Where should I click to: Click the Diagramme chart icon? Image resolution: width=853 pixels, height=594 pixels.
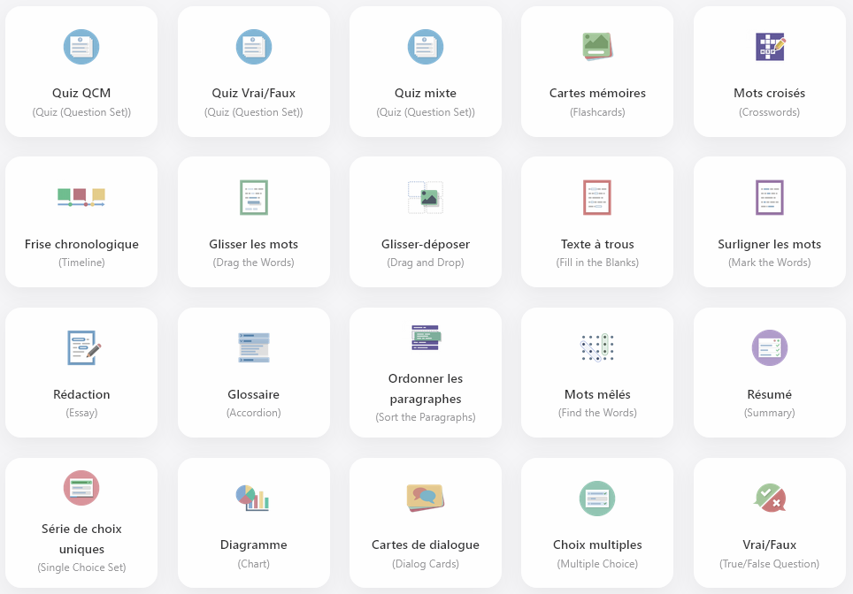[x=253, y=498]
